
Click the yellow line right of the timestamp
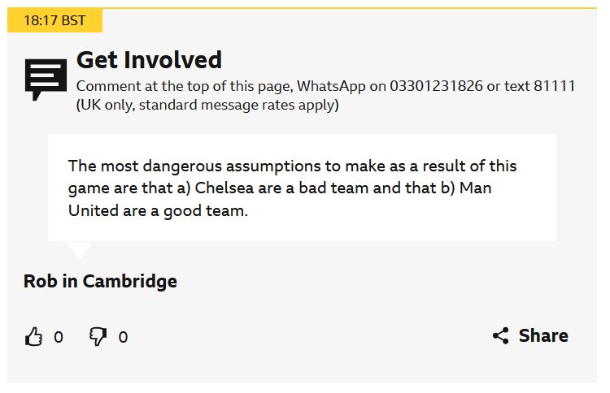(350, 8)
